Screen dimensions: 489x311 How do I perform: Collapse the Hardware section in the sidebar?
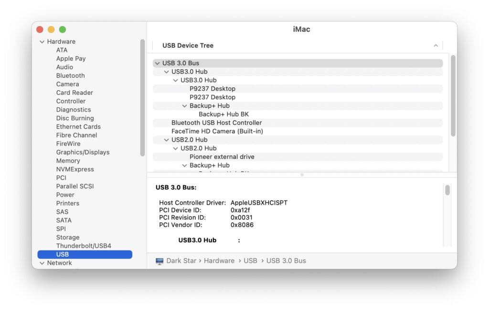[42, 41]
